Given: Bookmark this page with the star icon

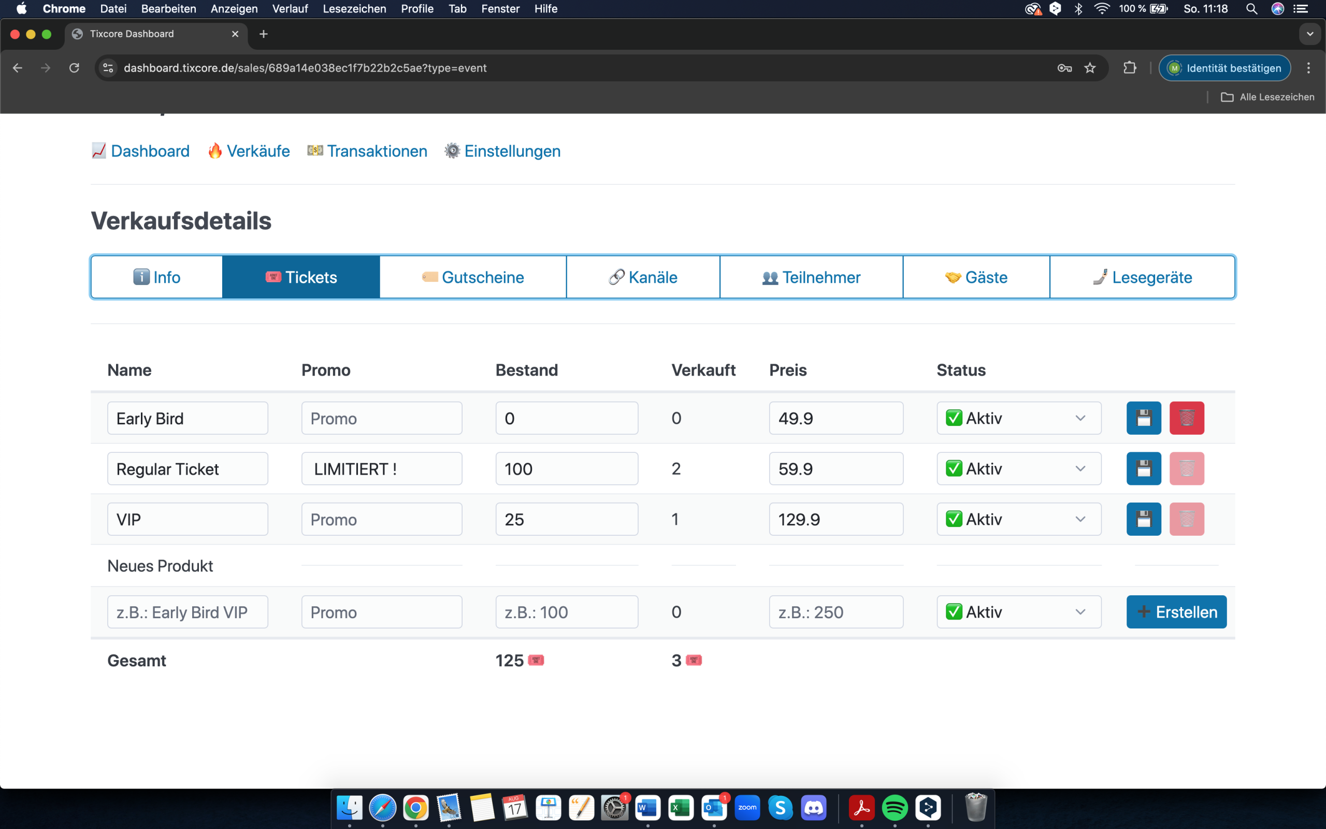Looking at the screenshot, I should pyautogui.click(x=1090, y=68).
